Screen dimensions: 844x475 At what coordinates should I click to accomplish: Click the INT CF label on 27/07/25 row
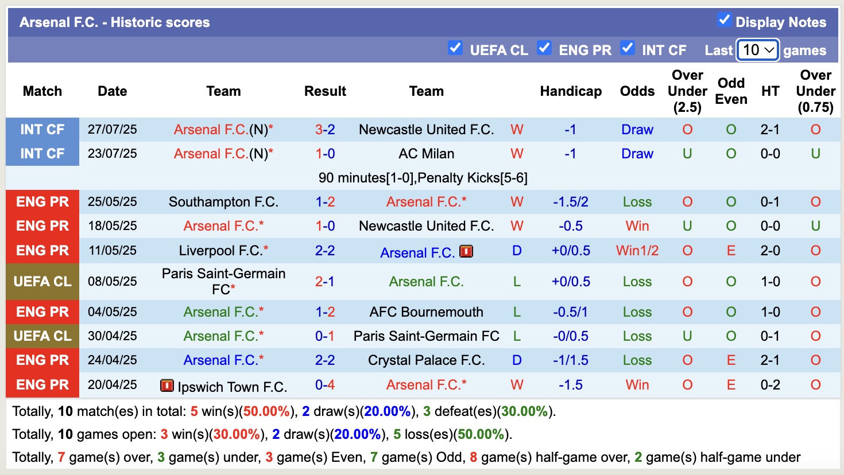pyautogui.click(x=42, y=130)
